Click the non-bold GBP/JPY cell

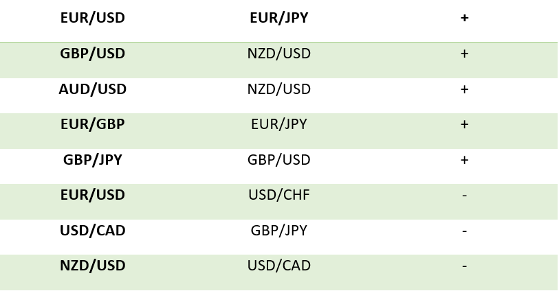click(x=278, y=231)
